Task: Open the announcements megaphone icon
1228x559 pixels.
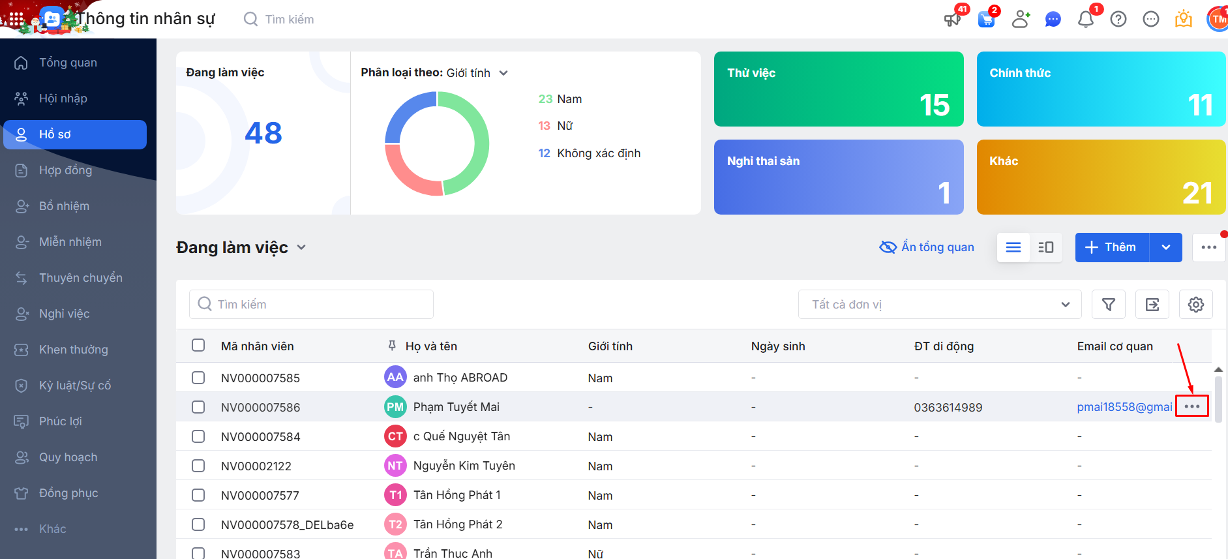Action: coord(952,20)
